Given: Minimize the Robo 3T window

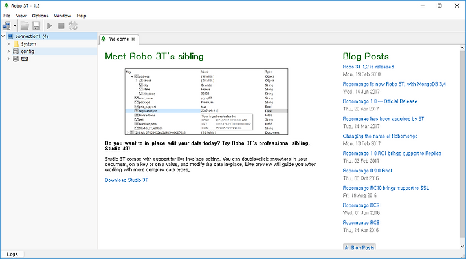Looking at the screenshot, I should click(423, 6).
